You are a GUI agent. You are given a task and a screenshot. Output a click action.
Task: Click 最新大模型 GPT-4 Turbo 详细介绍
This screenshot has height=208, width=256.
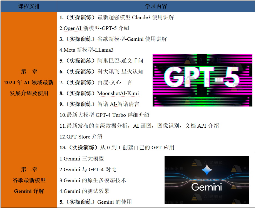[104, 115]
